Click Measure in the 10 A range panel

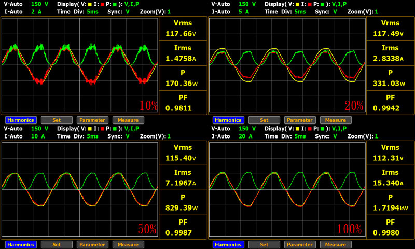pyautogui.click(x=128, y=244)
